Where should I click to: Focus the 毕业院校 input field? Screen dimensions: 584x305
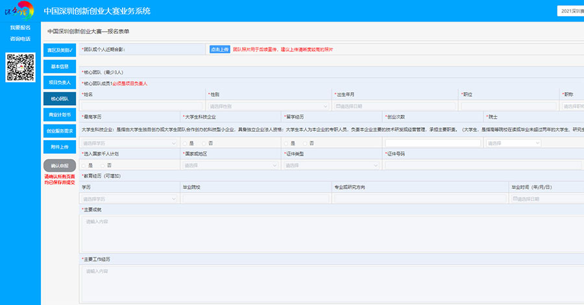pyautogui.click(x=256, y=199)
